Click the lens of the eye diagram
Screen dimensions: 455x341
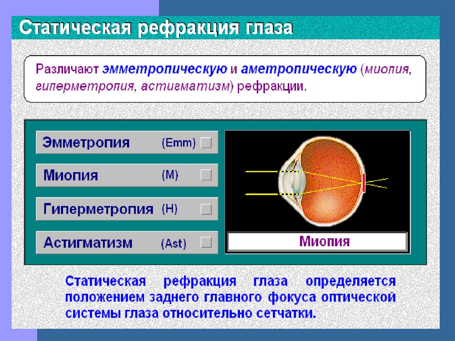click(298, 183)
